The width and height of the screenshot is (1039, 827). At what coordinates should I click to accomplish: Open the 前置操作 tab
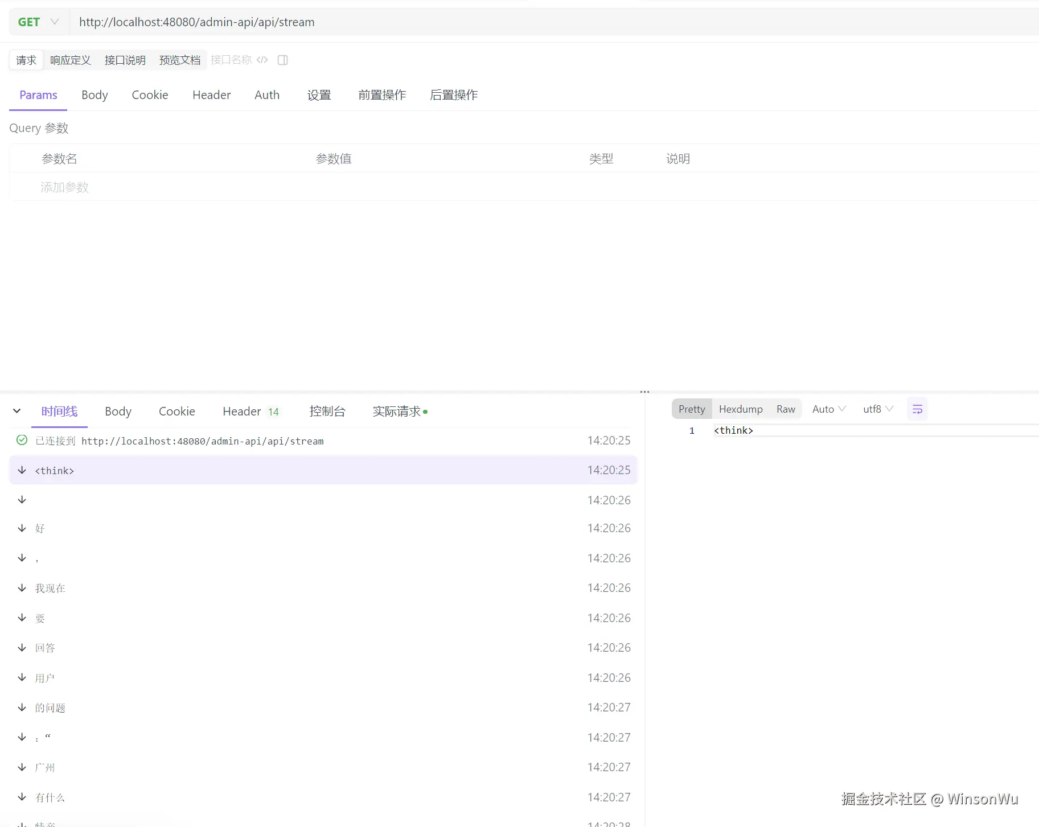tap(382, 95)
